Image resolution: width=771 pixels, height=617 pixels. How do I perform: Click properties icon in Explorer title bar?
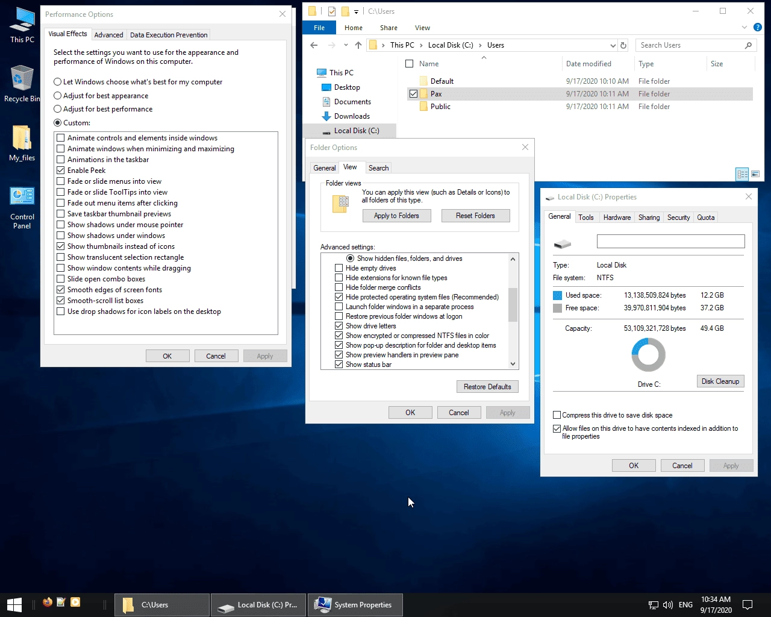(331, 11)
